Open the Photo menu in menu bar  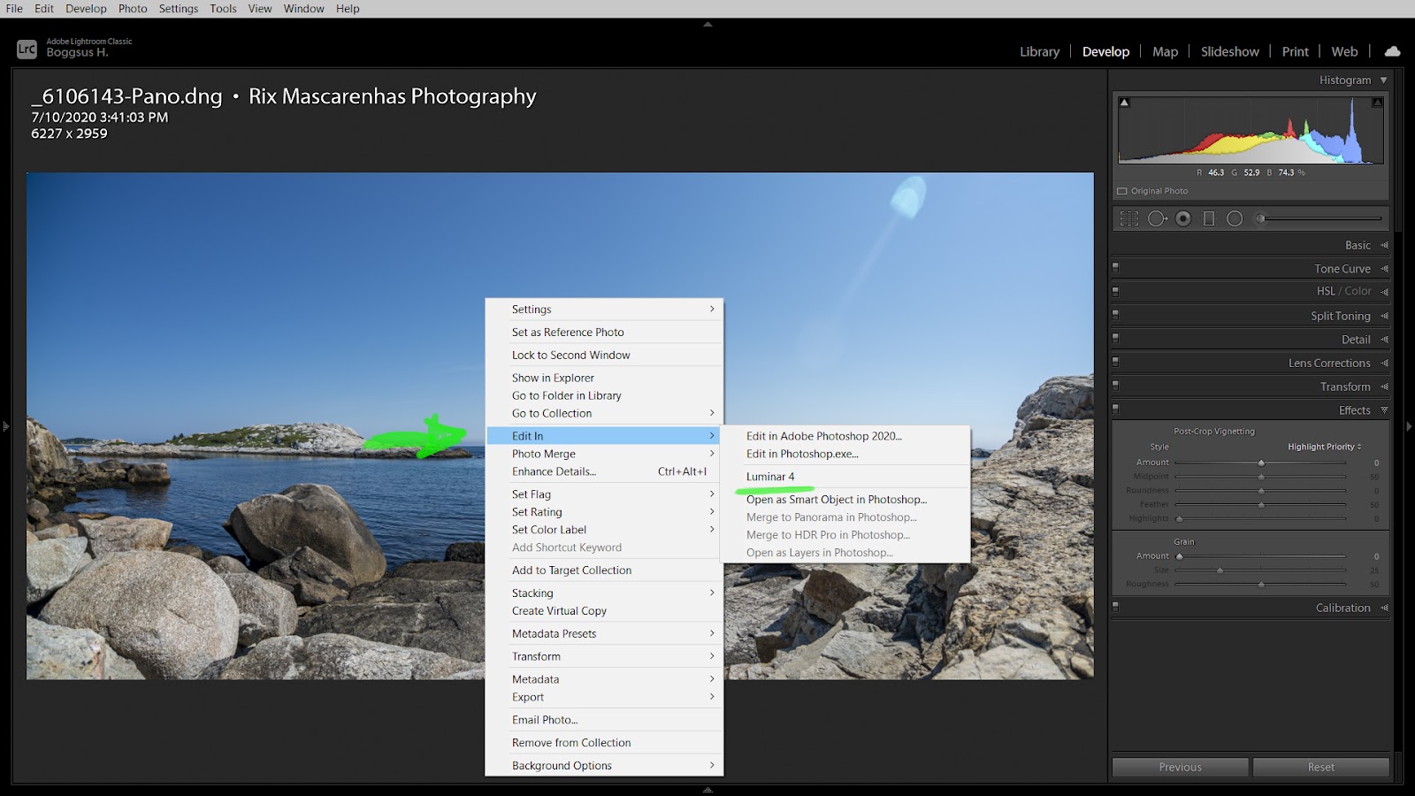133,9
